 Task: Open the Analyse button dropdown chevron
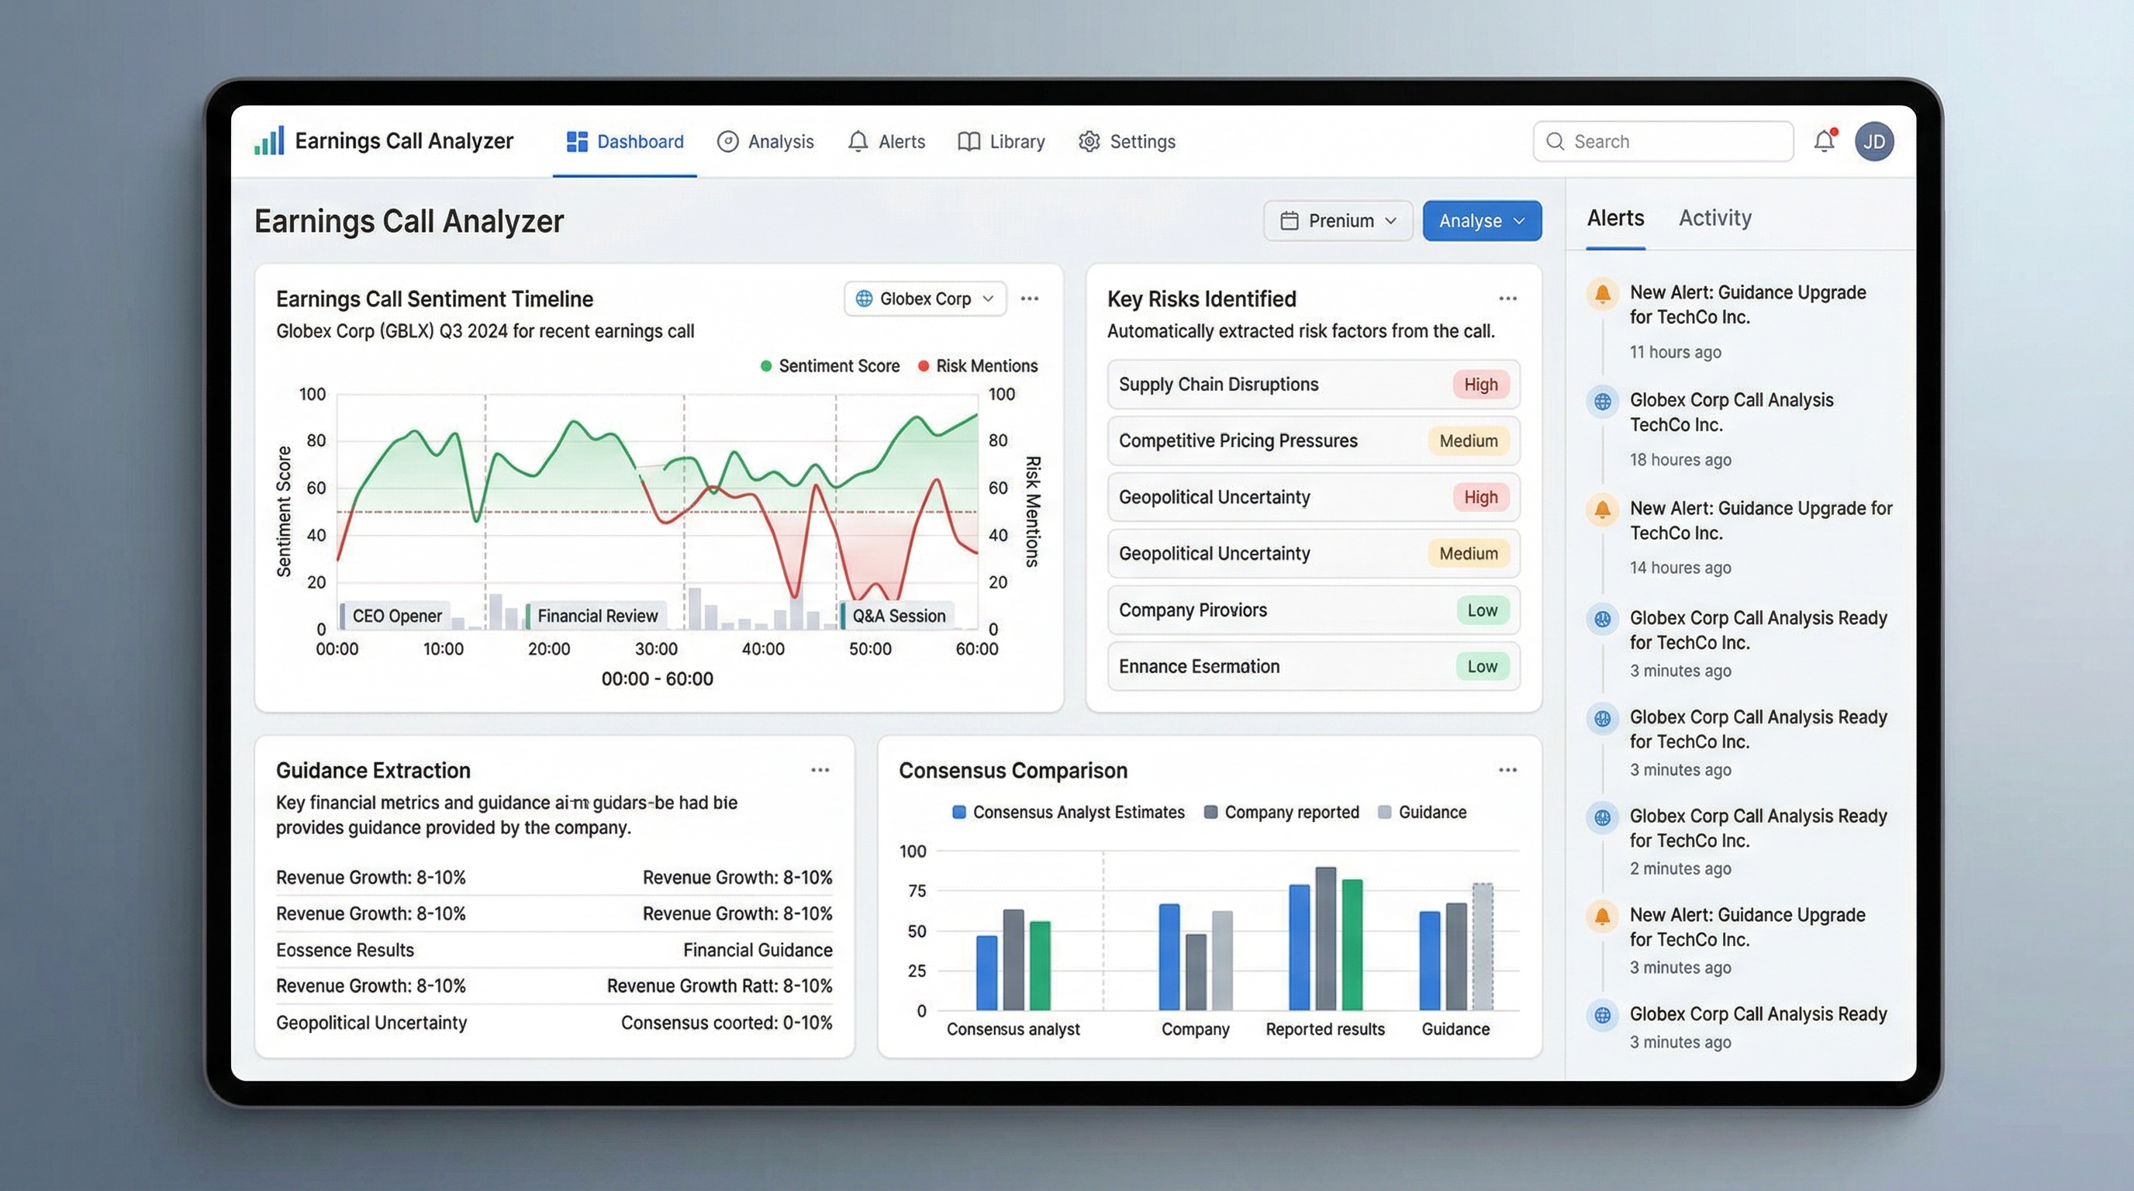click(x=1520, y=220)
